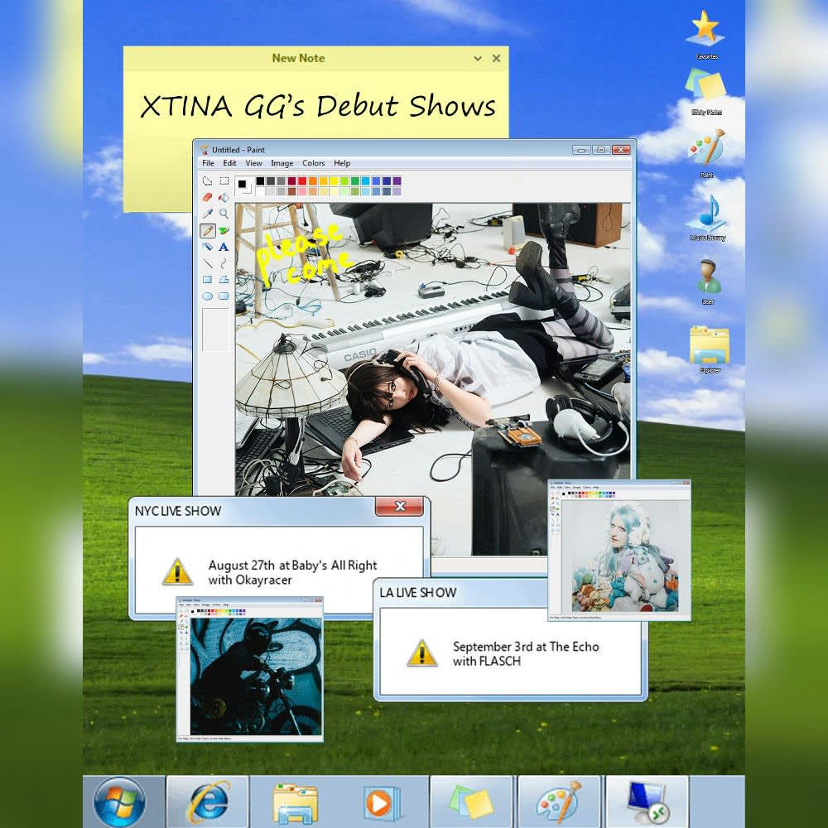Pick the purple color swatch

point(397,181)
